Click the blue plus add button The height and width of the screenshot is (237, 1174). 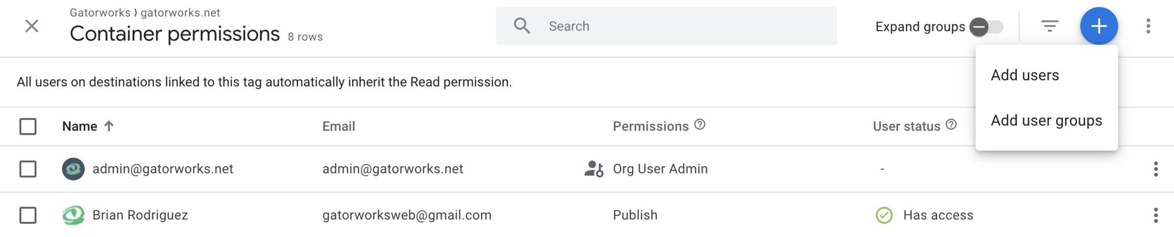click(x=1098, y=26)
